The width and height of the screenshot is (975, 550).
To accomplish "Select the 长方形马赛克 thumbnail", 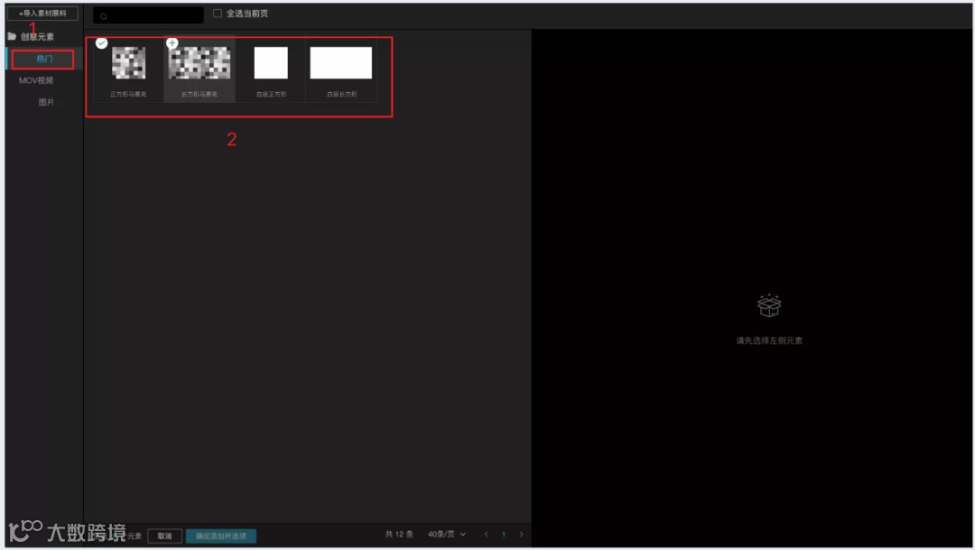I will pos(199,63).
